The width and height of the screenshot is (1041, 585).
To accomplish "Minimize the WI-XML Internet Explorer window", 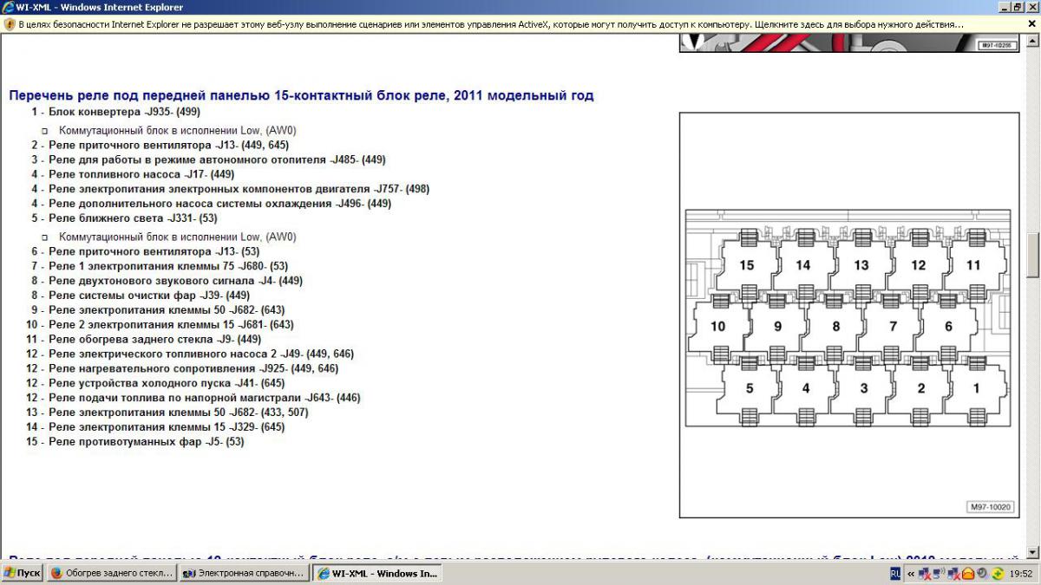I will pos(1005,7).
